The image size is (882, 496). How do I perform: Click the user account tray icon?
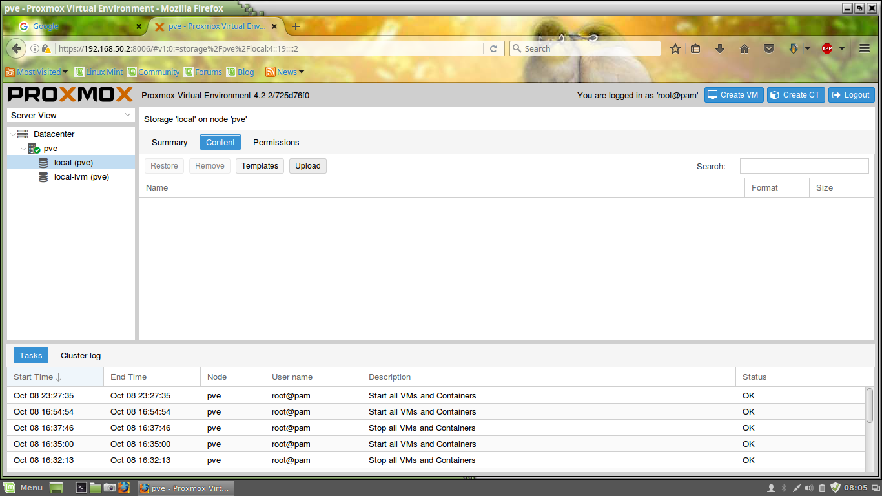(x=771, y=488)
